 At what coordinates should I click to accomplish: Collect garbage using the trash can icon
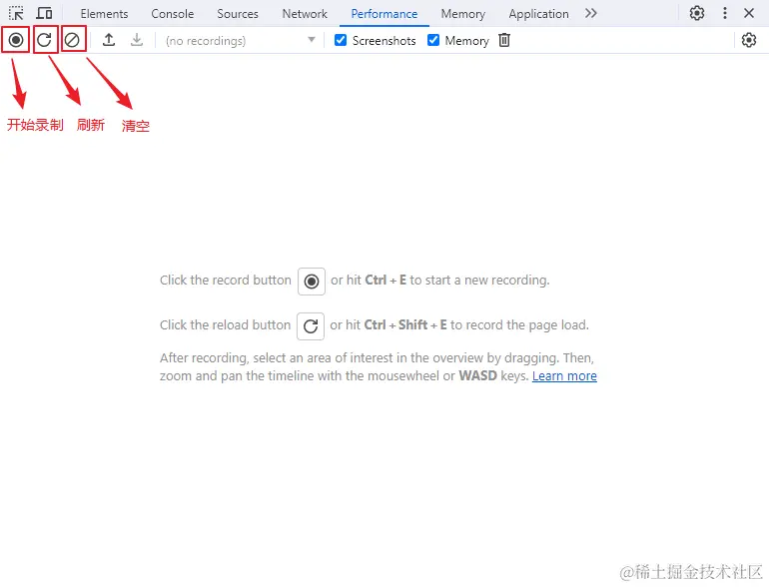tap(504, 40)
